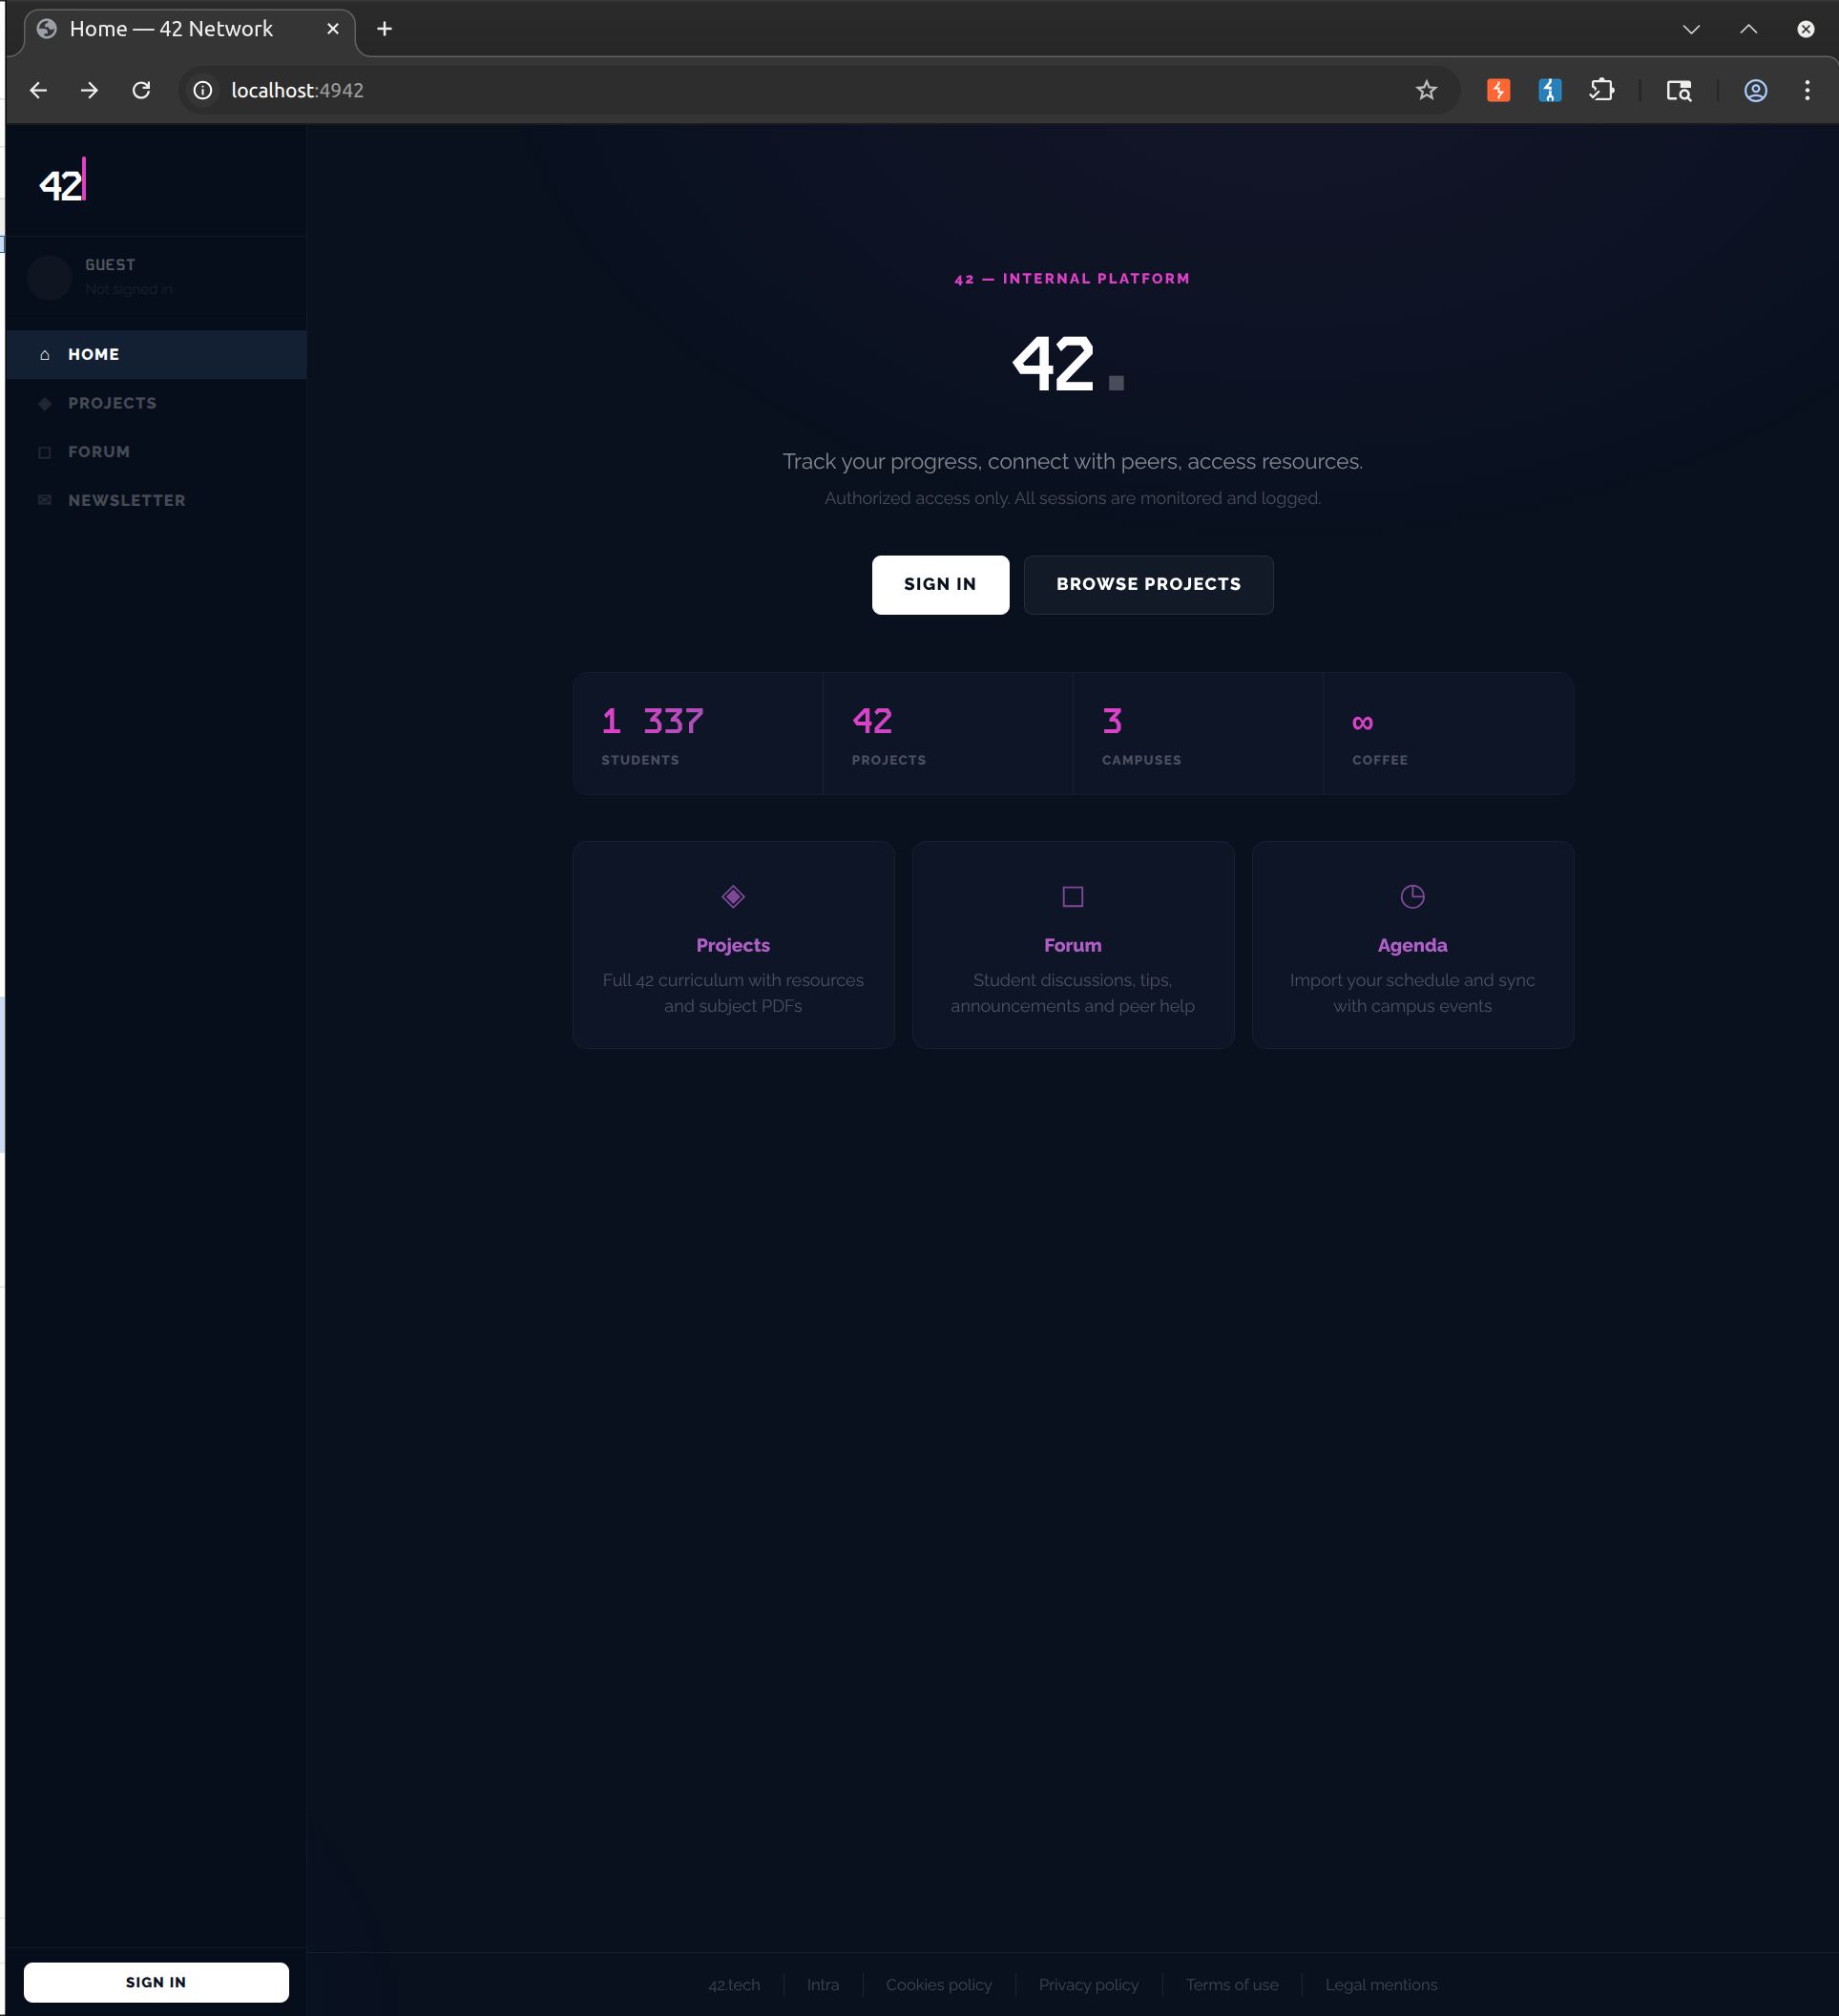The height and width of the screenshot is (2016, 1839).
Task: Click the GUEST user label
Action: 110,265
